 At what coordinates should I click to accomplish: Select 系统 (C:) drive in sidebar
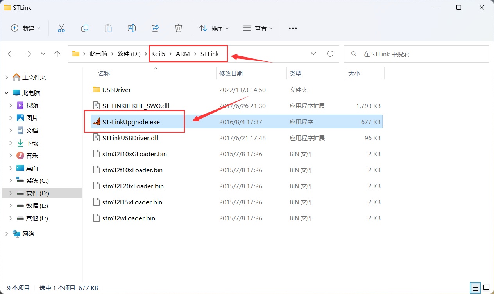[37, 180]
